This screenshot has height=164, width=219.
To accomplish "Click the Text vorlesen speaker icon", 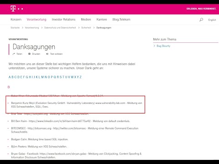I will [x=47, y=54].
